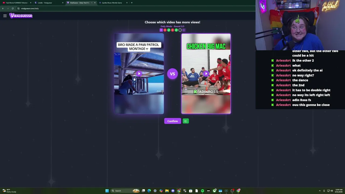Go to the previous round arrow
Image resolution: width=345 pixels, height=194 pixels.
[161, 30]
